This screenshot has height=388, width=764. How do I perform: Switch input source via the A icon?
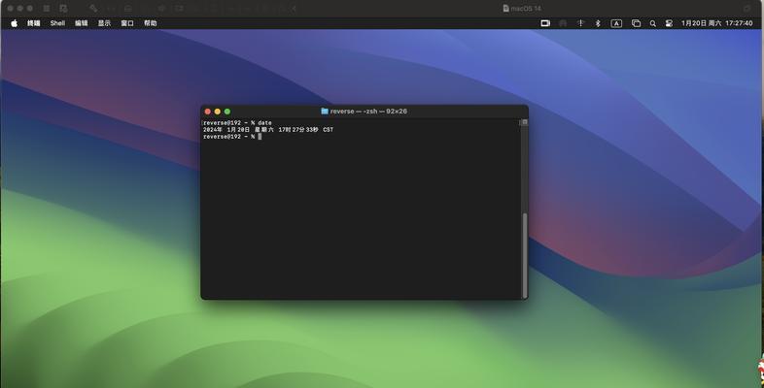click(616, 23)
